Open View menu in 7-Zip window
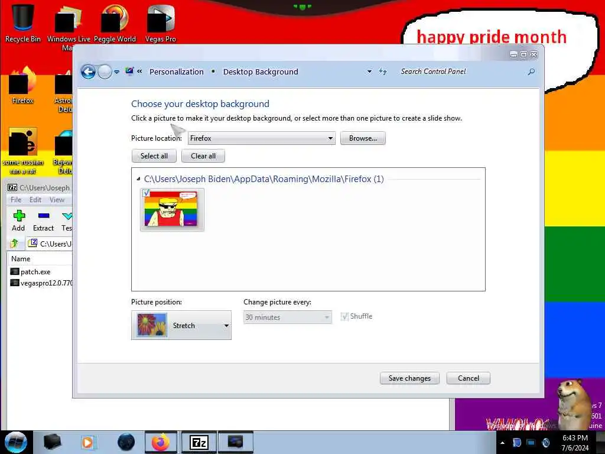The width and height of the screenshot is (605, 454). click(x=57, y=200)
